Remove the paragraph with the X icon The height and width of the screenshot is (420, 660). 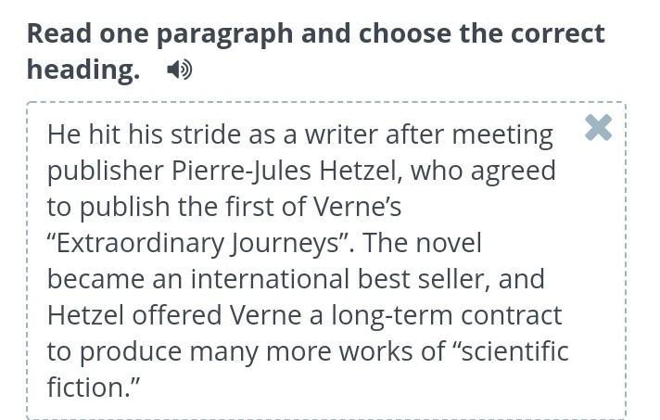[598, 127]
